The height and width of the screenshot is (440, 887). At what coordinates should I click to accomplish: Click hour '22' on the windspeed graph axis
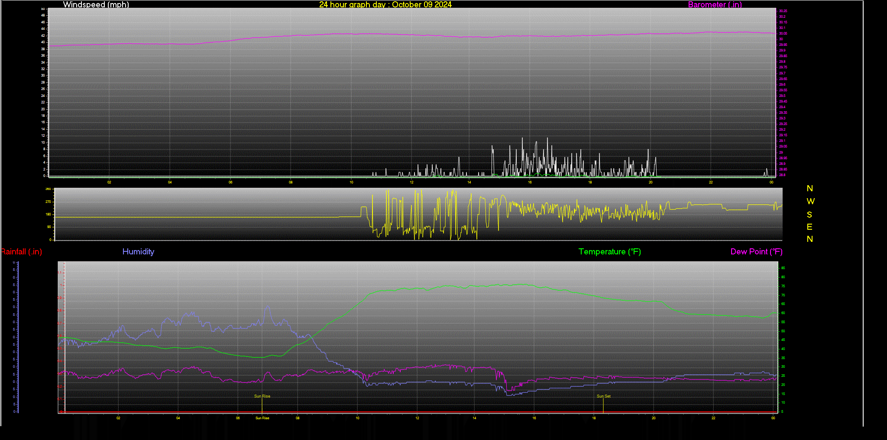point(711,182)
